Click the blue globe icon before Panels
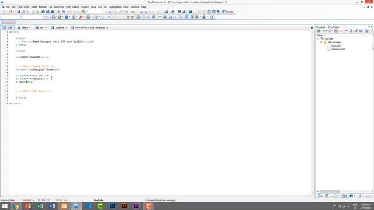374x210 pixels. pyautogui.click(x=190, y=12)
